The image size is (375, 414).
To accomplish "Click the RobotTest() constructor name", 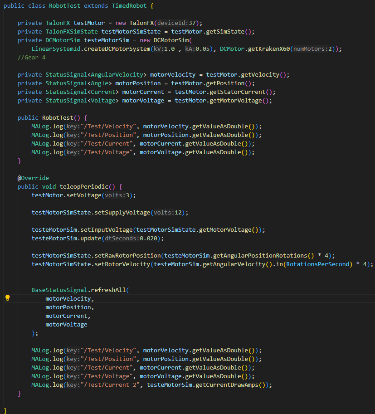I will 58,118.
